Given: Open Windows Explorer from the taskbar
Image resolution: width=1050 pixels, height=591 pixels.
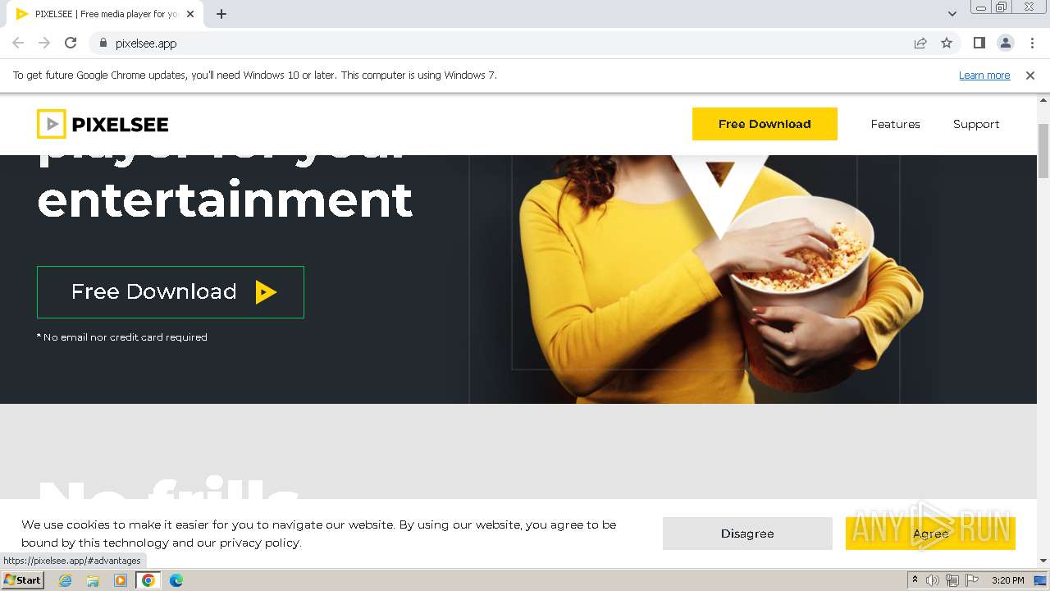Looking at the screenshot, I should click(93, 580).
